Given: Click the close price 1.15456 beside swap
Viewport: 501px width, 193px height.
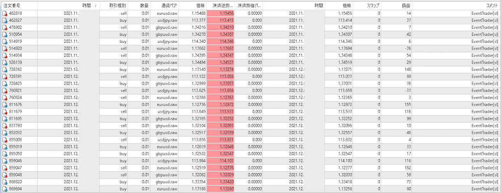Looking at the screenshot, I should click(344, 13).
